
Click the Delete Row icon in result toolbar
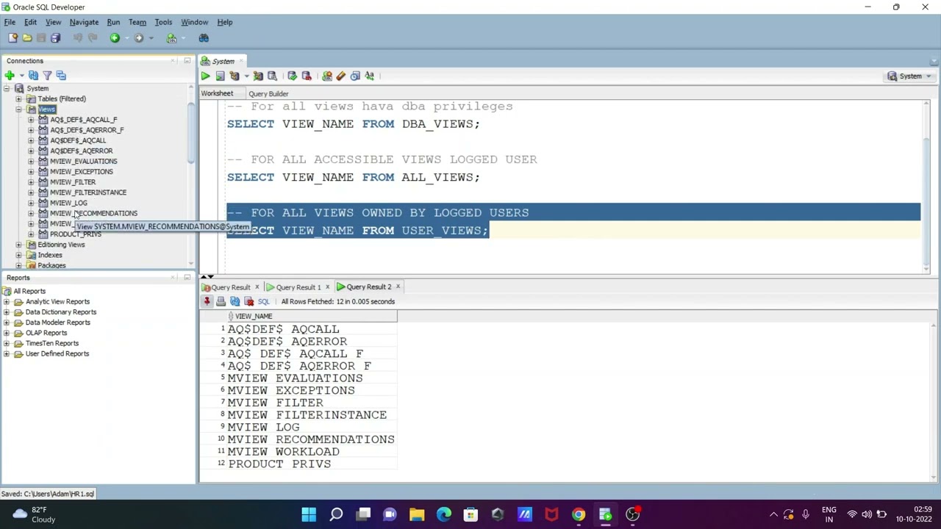click(248, 301)
